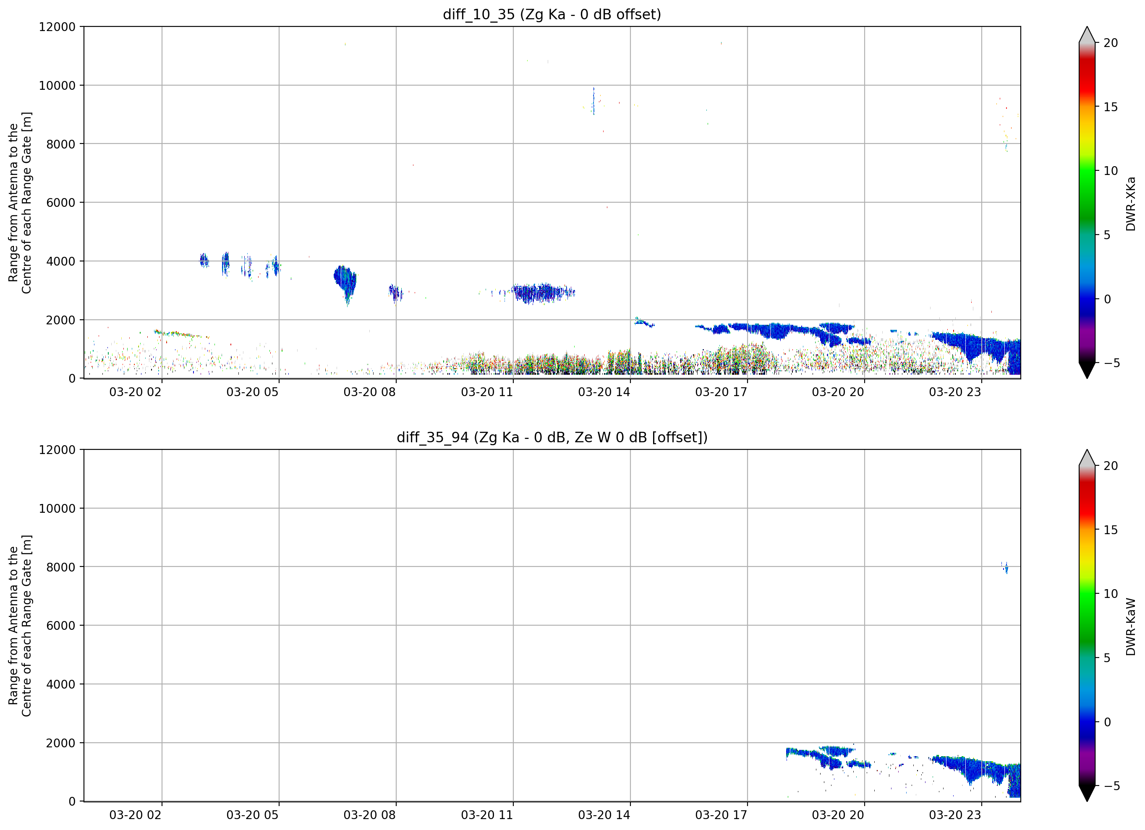Click x-tick "03-20 08" under the diff_35_94 plot
Screen dimensions: 1145x830
pos(369,815)
